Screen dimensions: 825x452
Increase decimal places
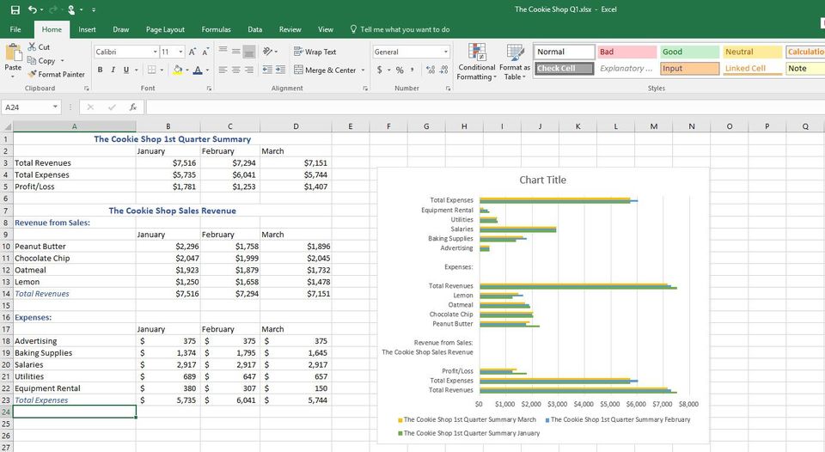[431, 70]
